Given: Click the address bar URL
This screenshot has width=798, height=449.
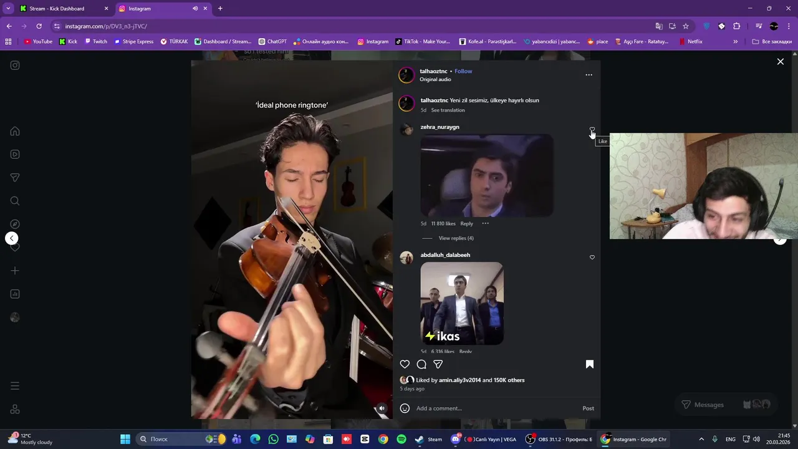Looking at the screenshot, I should (x=106, y=26).
